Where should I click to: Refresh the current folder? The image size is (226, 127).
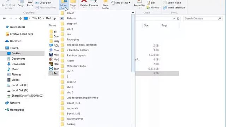178,19
